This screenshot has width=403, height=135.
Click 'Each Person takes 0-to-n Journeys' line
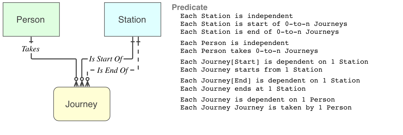pos(249,51)
